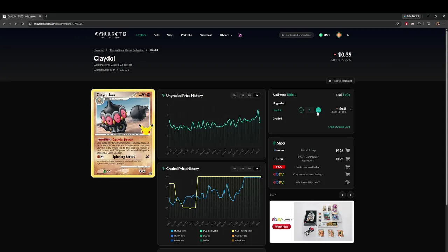
Task: Toggle CGC 10 series in legend
Action: [240, 236]
